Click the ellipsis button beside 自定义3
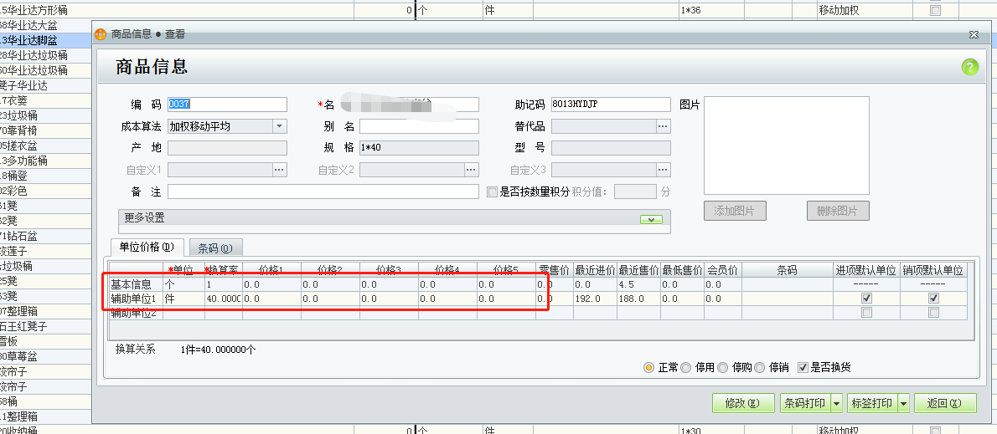997x434 pixels. coord(664,170)
